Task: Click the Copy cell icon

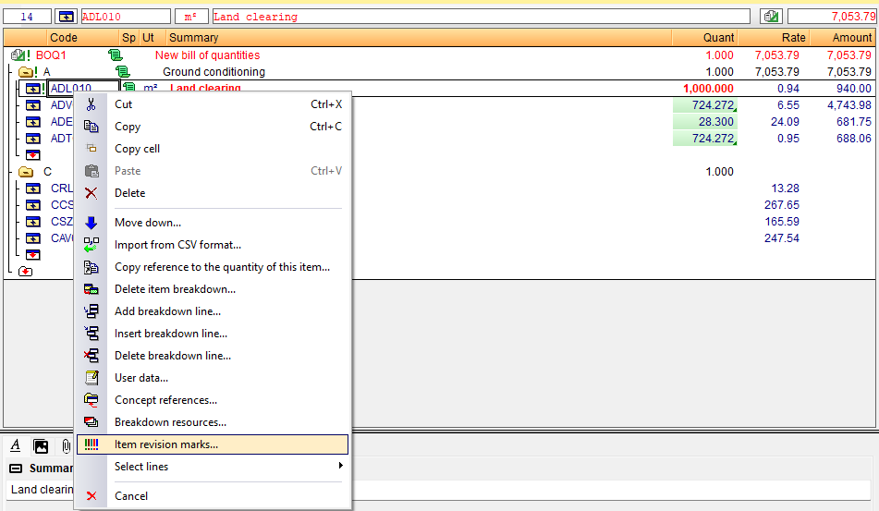Action: point(91,149)
